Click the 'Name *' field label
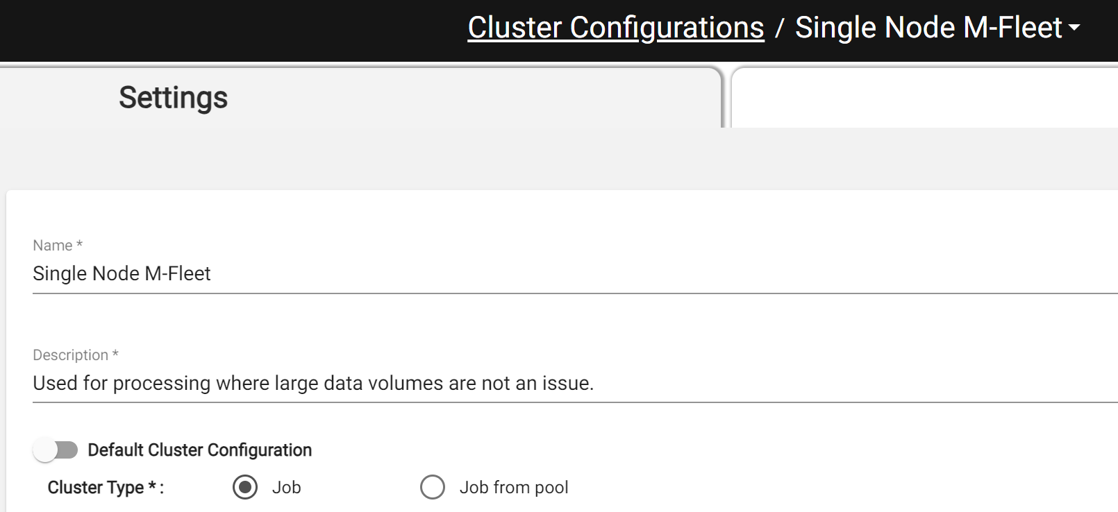1118x512 pixels. click(x=58, y=246)
